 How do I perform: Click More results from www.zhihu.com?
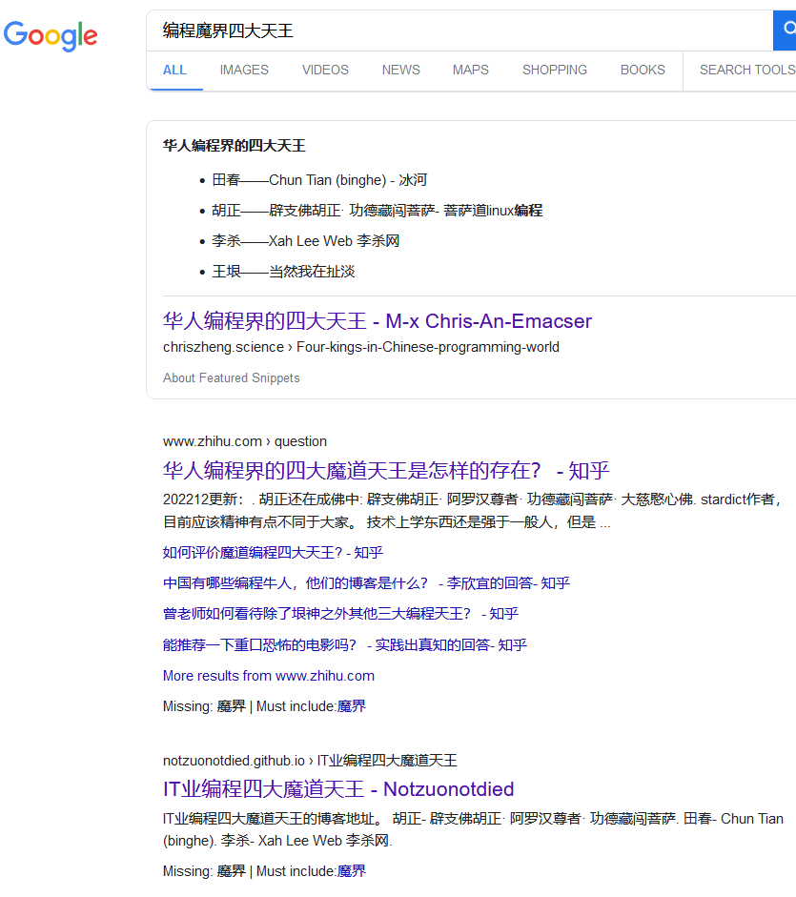pyautogui.click(x=268, y=676)
